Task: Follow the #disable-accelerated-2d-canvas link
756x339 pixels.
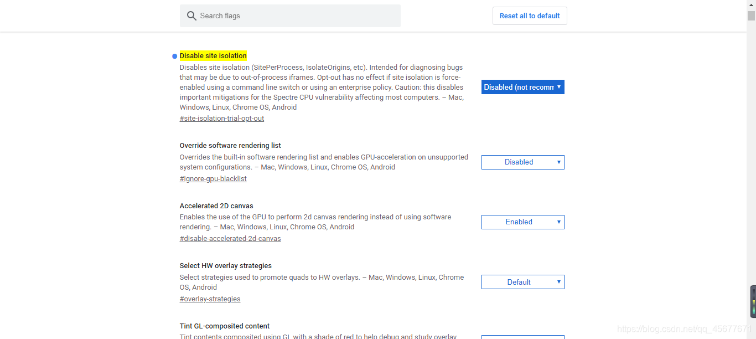Action: point(230,239)
